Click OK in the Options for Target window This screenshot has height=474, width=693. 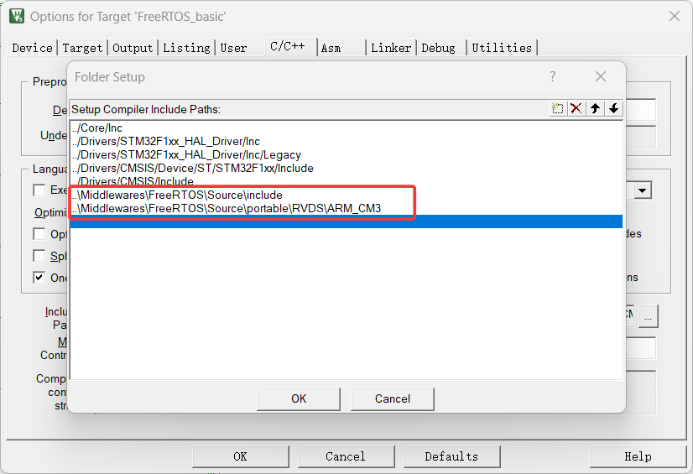pyautogui.click(x=241, y=456)
